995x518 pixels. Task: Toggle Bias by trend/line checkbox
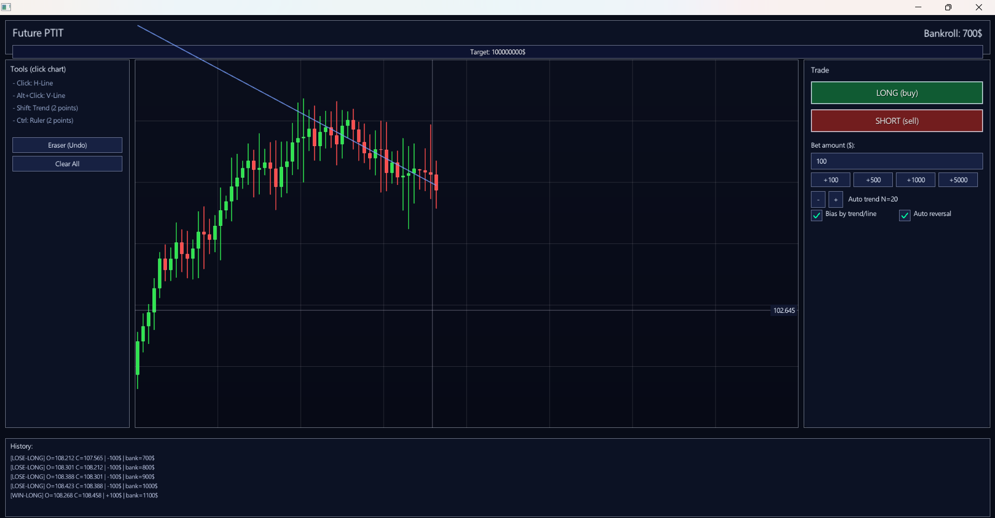click(x=817, y=215)
